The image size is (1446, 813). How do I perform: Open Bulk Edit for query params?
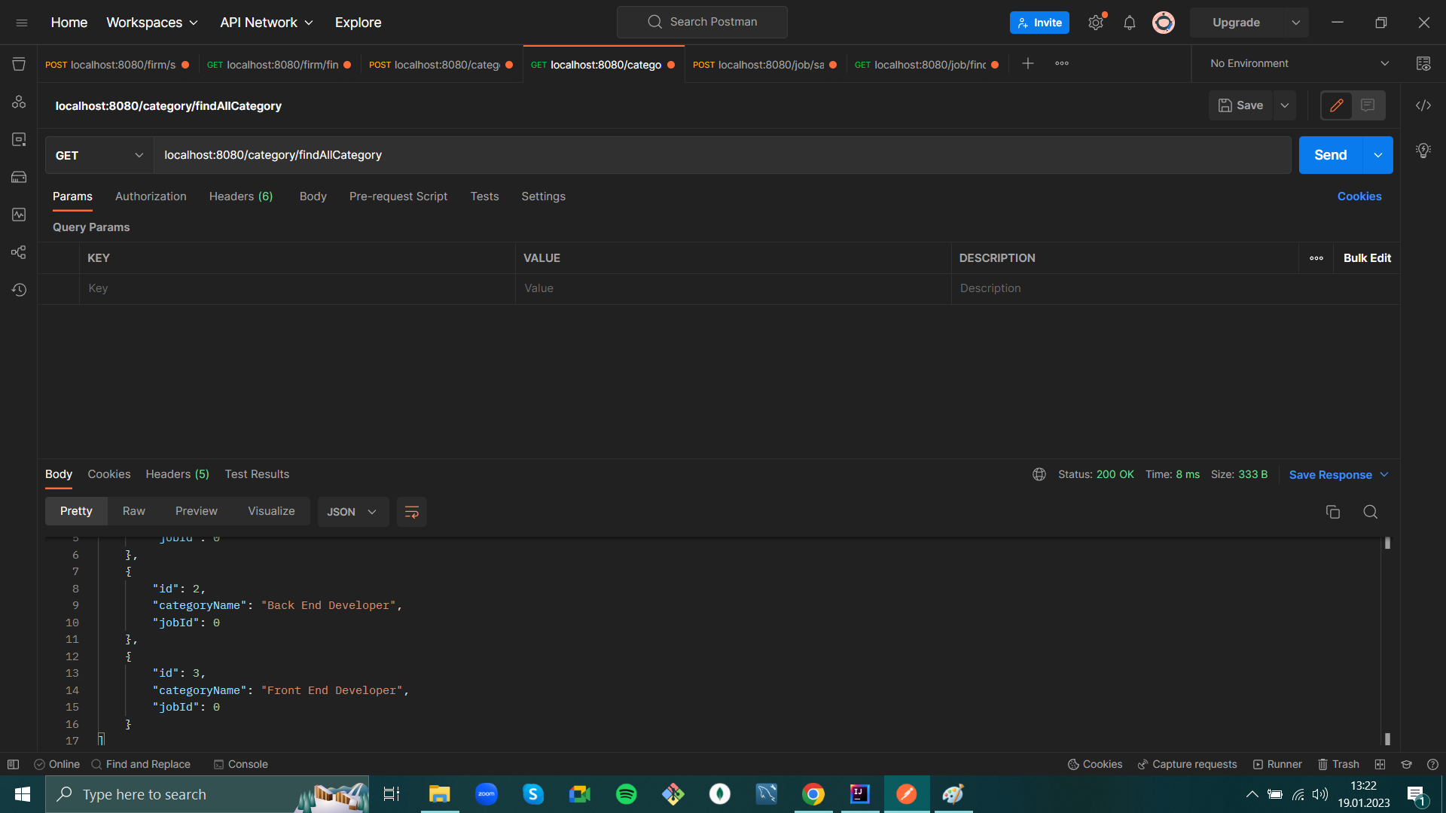(1367, 257)
